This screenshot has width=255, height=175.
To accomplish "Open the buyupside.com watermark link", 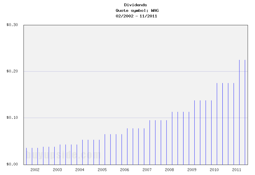I will coord(63,156).
